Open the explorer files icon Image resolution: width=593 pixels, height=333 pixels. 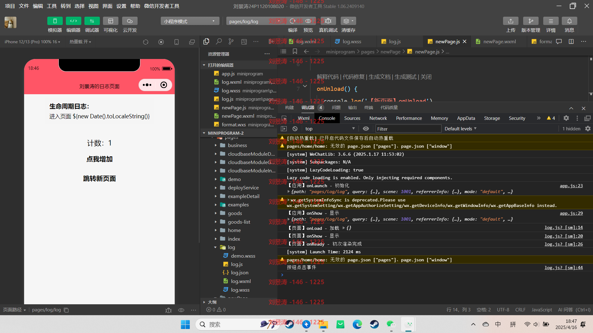click(206, 41)
